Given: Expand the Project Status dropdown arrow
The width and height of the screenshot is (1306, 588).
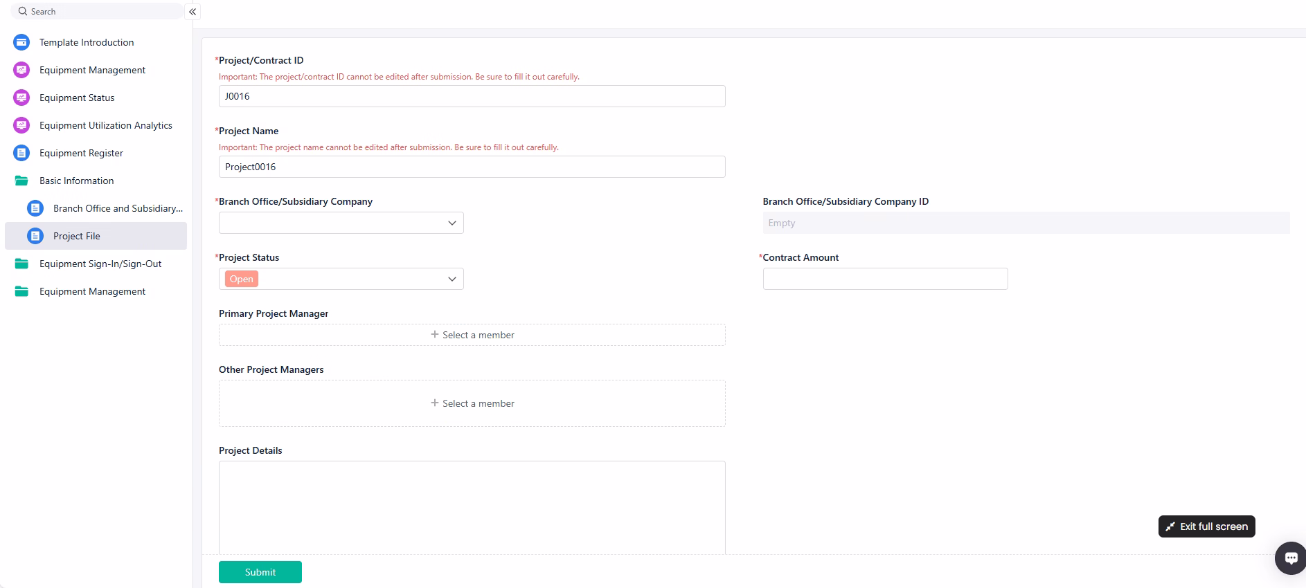Looking at the screenshot, I should (x=451, y=279).
